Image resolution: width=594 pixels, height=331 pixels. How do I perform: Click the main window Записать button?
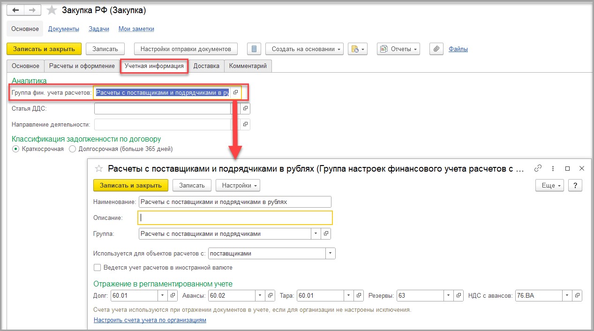click(x=105, y=49)
